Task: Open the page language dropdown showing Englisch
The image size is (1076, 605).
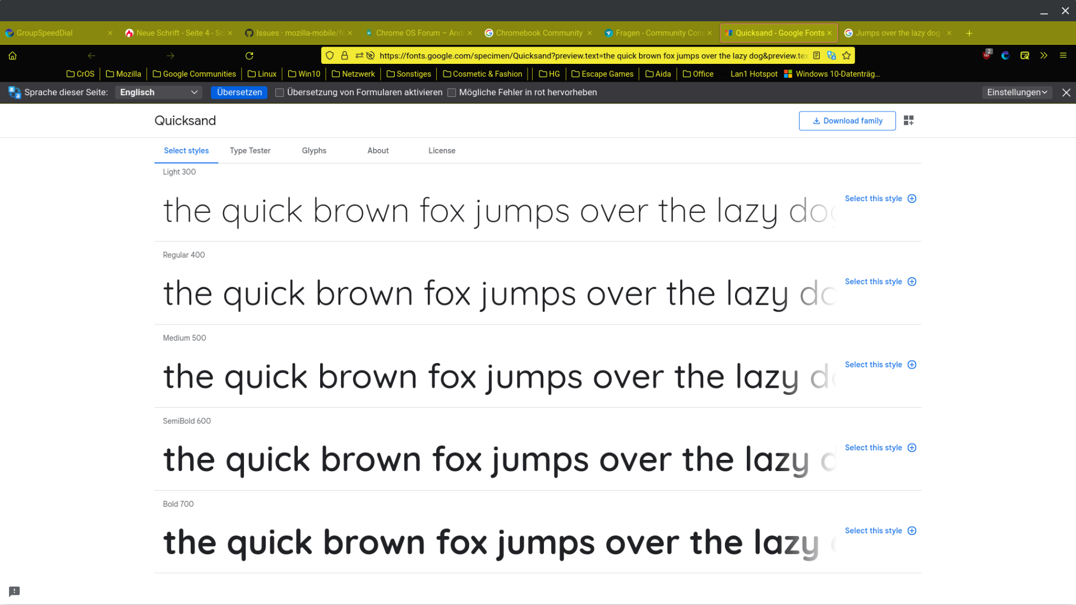Action: click(x=159, y=92)
